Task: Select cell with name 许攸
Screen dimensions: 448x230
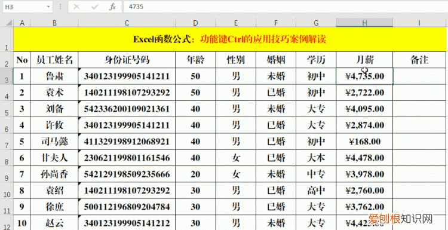Action: (x=54, y=125)
